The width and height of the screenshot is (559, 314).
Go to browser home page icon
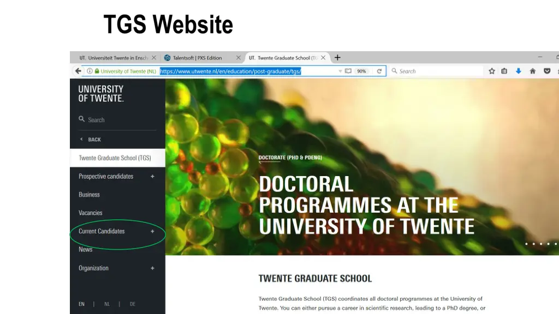pyautogui.click(x=533, y=71)
